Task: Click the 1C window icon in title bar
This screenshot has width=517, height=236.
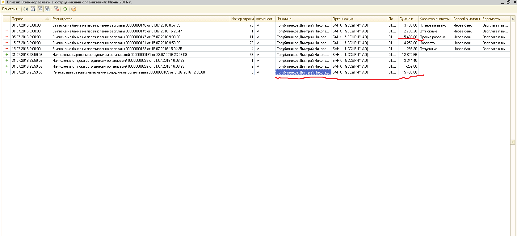Action: (3, 2)
